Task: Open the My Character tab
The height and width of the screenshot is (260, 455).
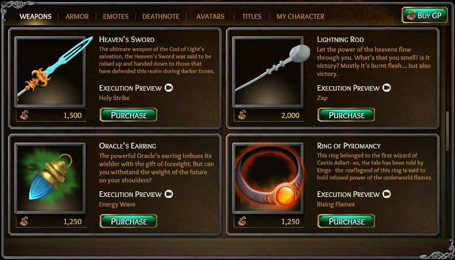Action: 300,16
